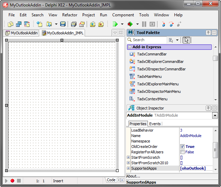Click the Program Reset stop icon

(152, 24)
